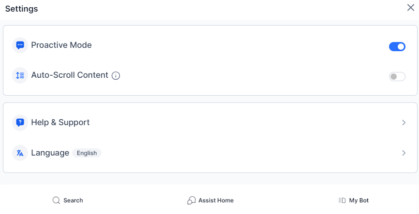Click the Language translate icon
Image resolution: width=419 pixels, height=214 pixels.
coord(20,153)
